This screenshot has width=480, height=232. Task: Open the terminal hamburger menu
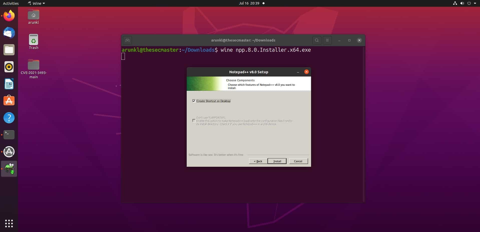tap(327, 40)
